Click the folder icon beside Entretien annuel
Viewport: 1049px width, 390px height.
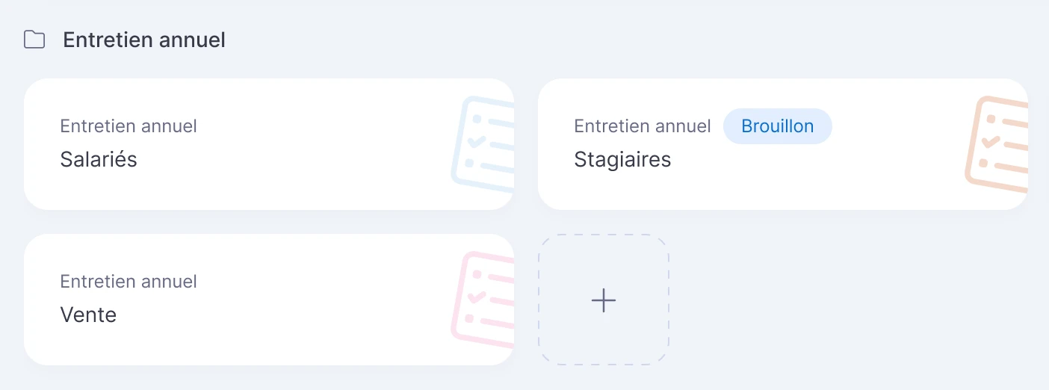34,40
